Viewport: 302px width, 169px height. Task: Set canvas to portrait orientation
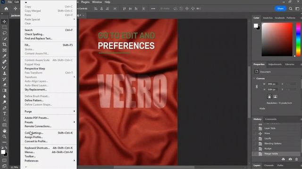(269, 96)
